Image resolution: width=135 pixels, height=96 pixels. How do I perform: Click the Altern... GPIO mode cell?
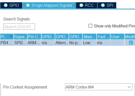coord(62,43)
